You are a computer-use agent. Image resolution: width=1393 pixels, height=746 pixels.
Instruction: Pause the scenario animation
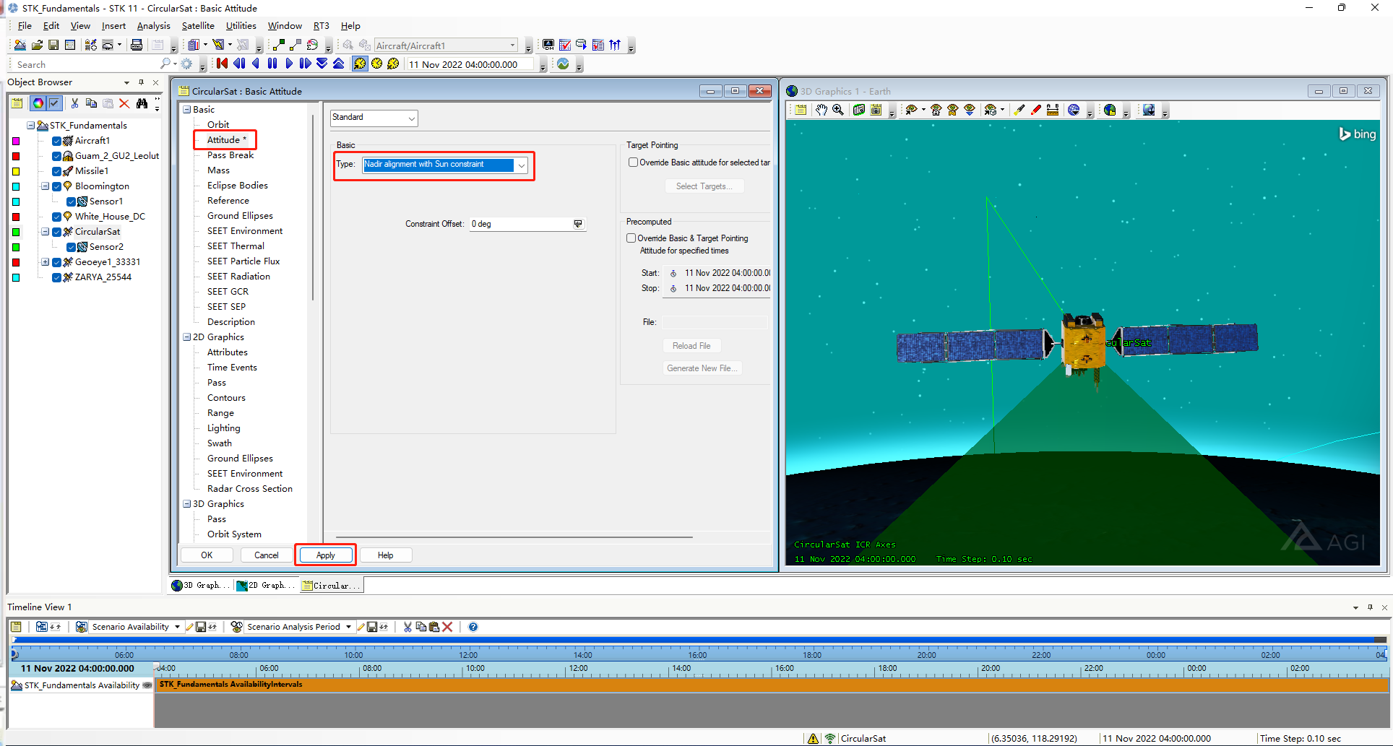click(x=272, y=64)
